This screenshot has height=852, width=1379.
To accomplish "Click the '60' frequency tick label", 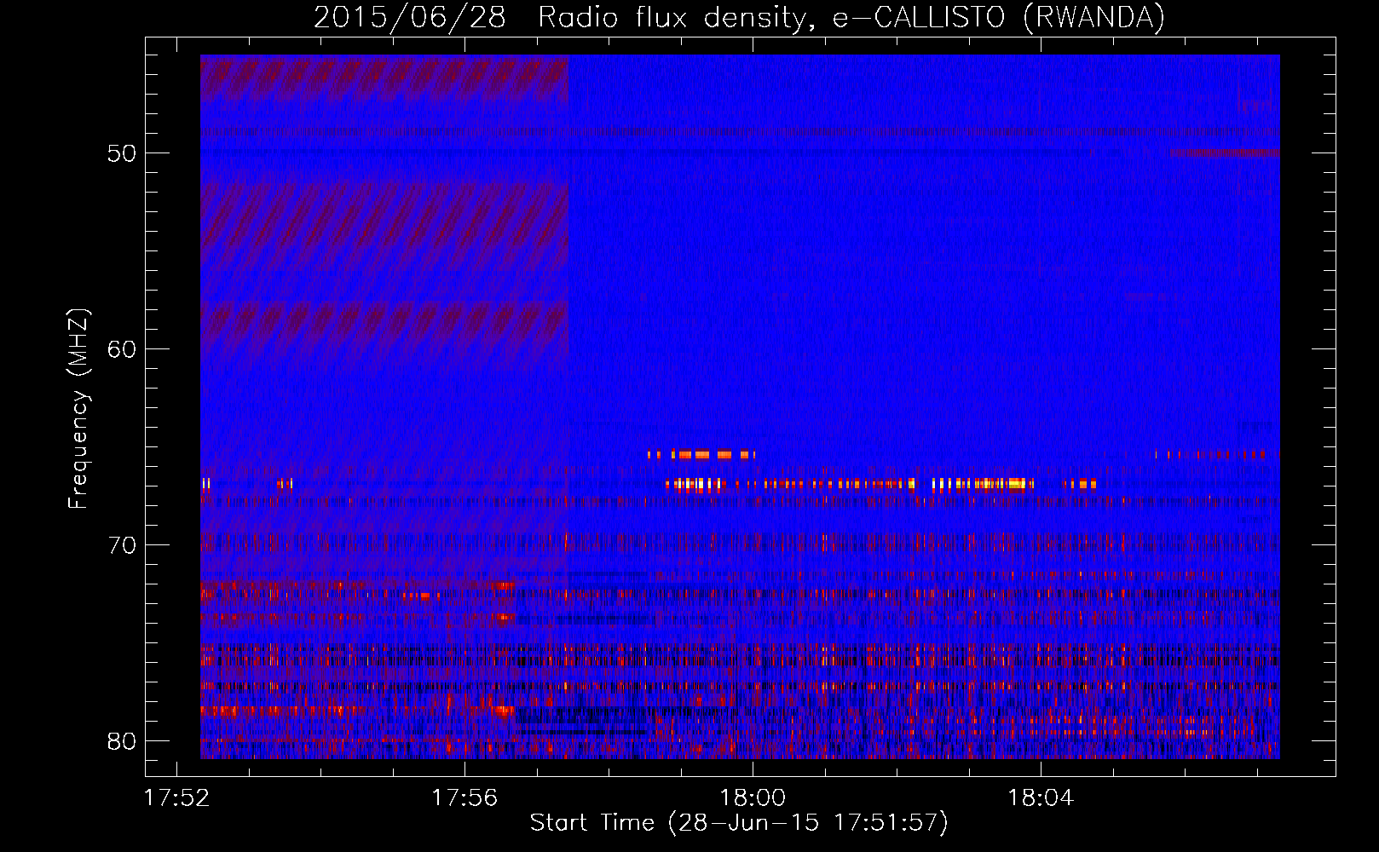I will pos(123,349).
